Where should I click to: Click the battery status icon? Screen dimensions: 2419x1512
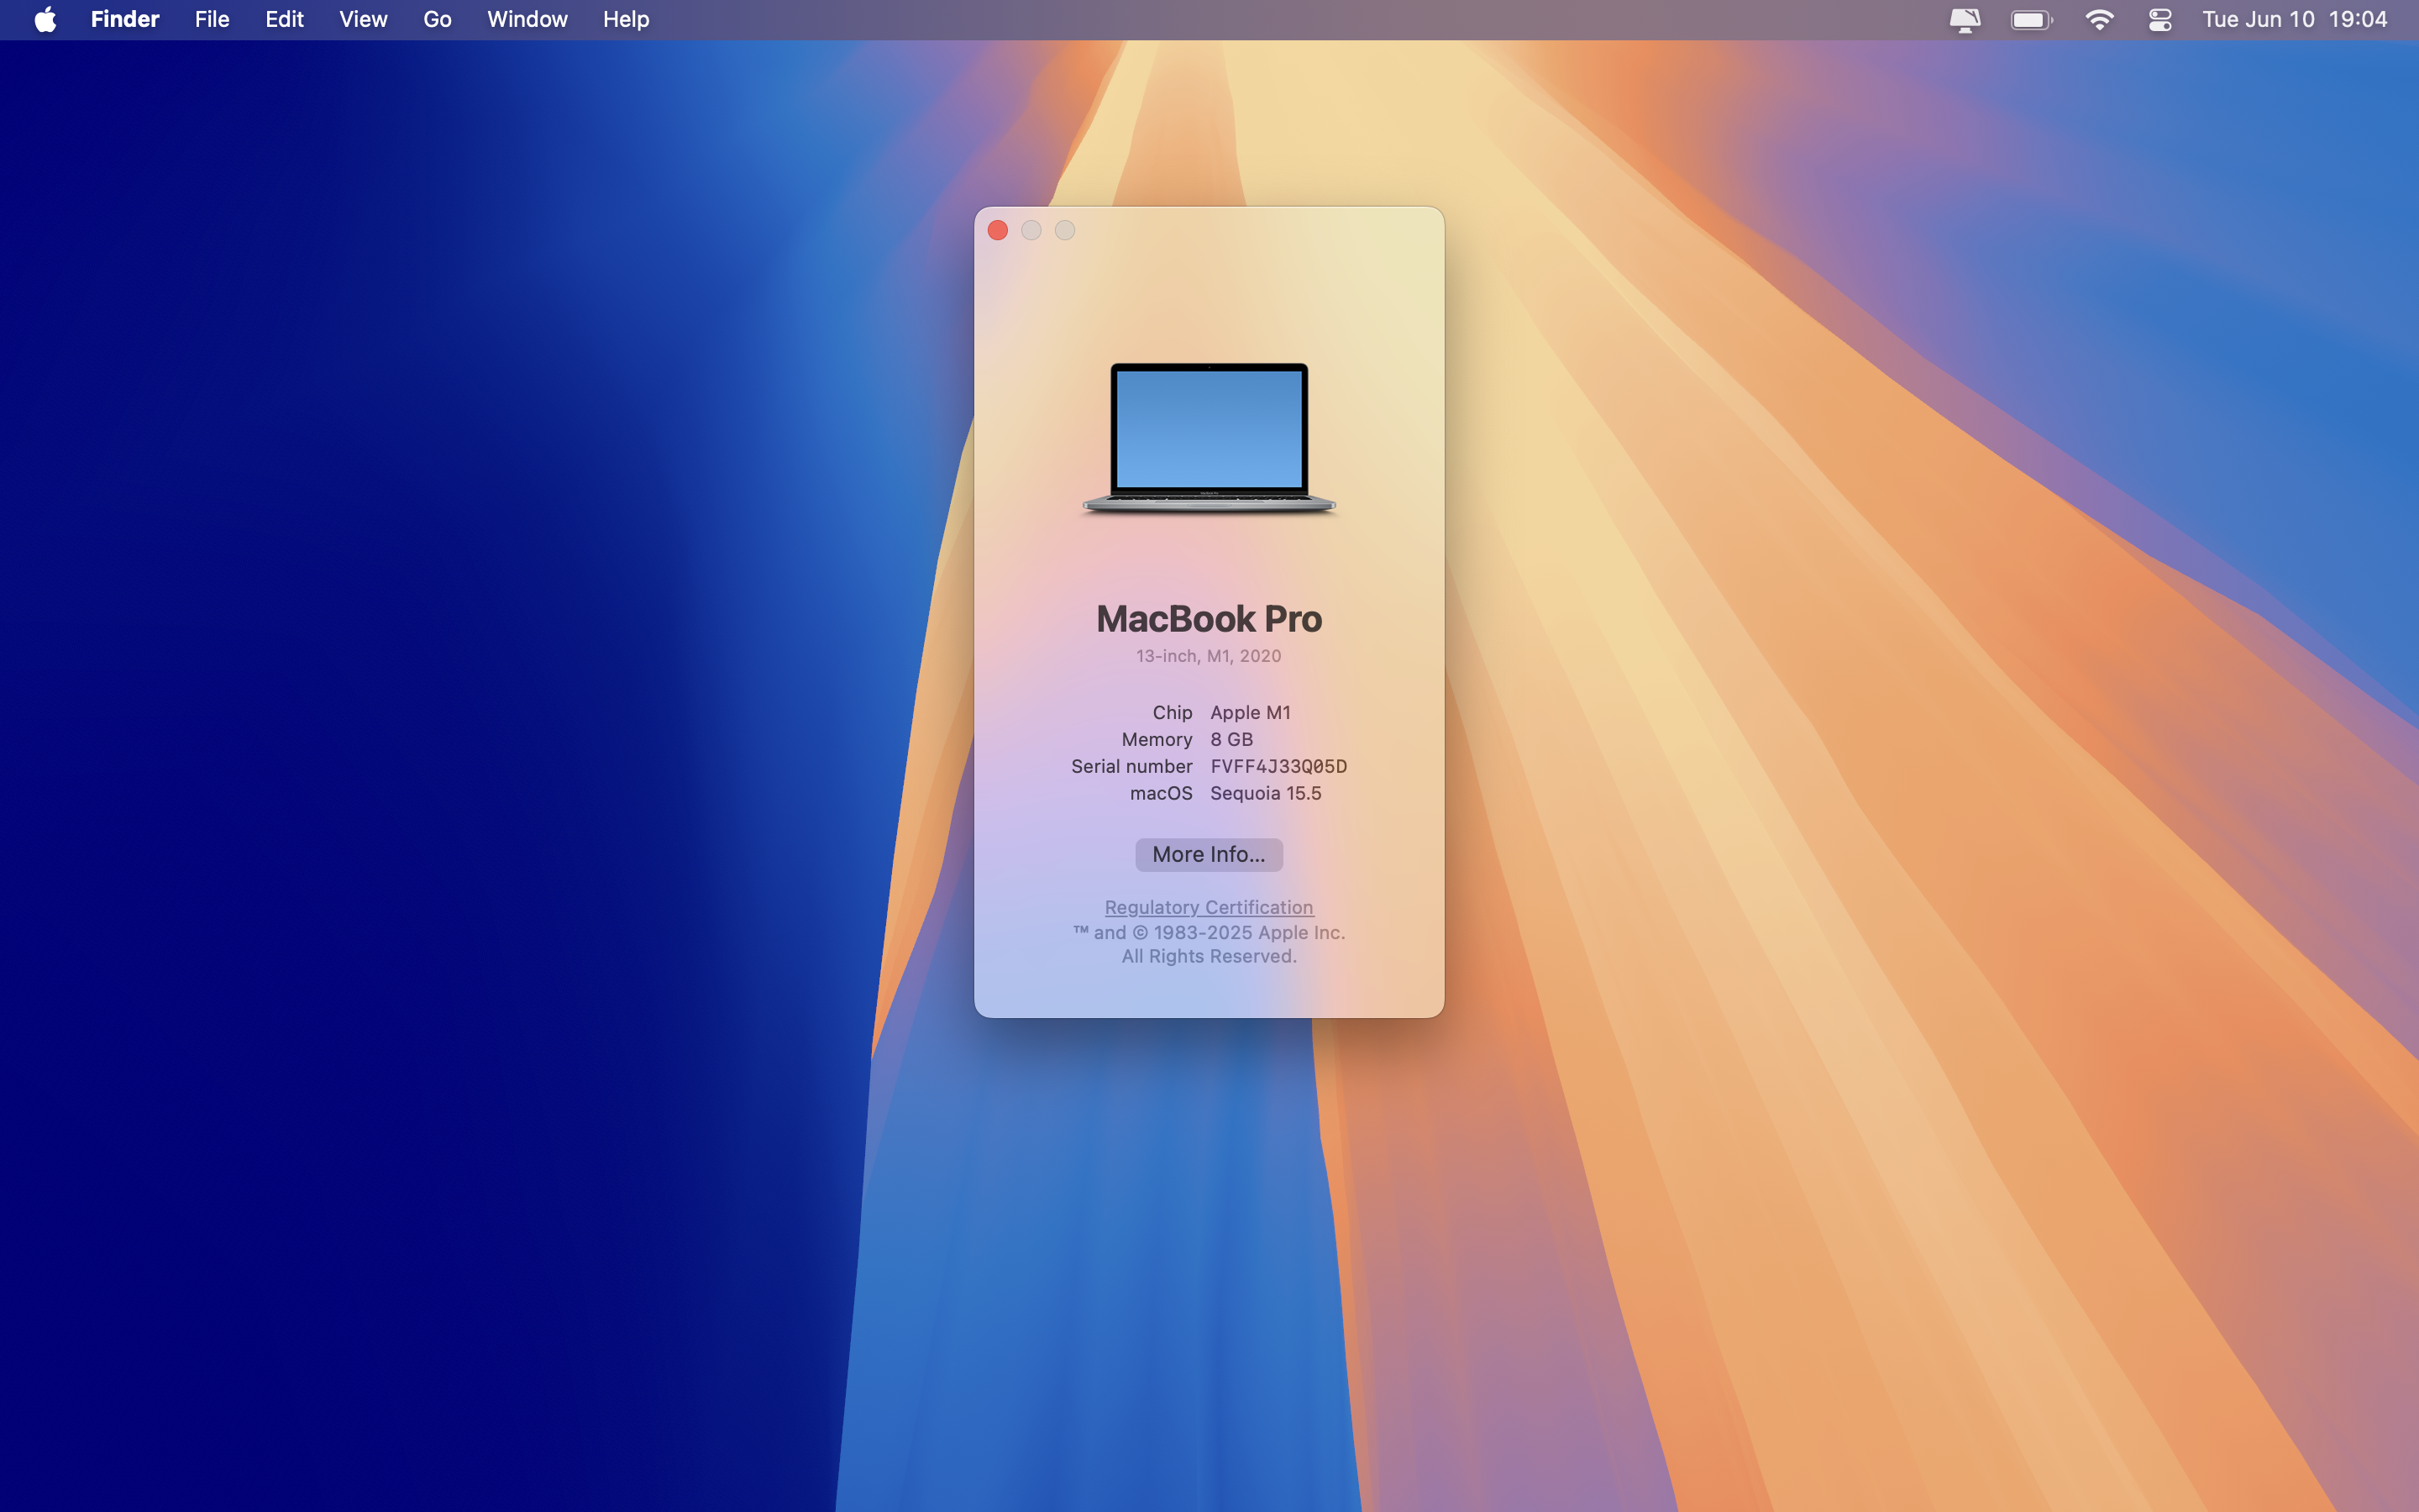click(2031, 20)
